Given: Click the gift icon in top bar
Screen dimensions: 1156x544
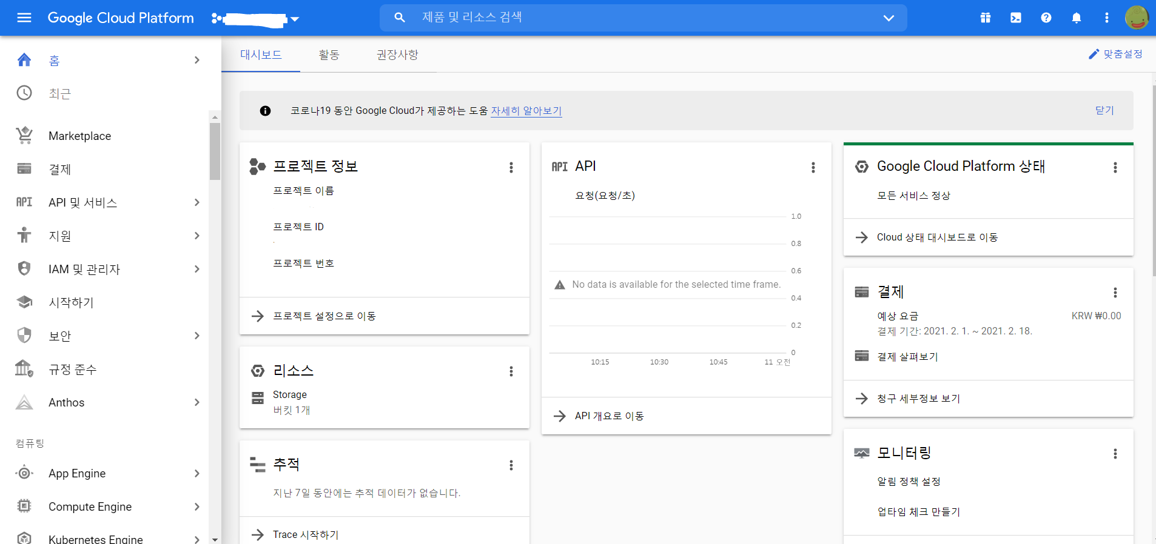Looking at the screenshot, I should (986, 18).
